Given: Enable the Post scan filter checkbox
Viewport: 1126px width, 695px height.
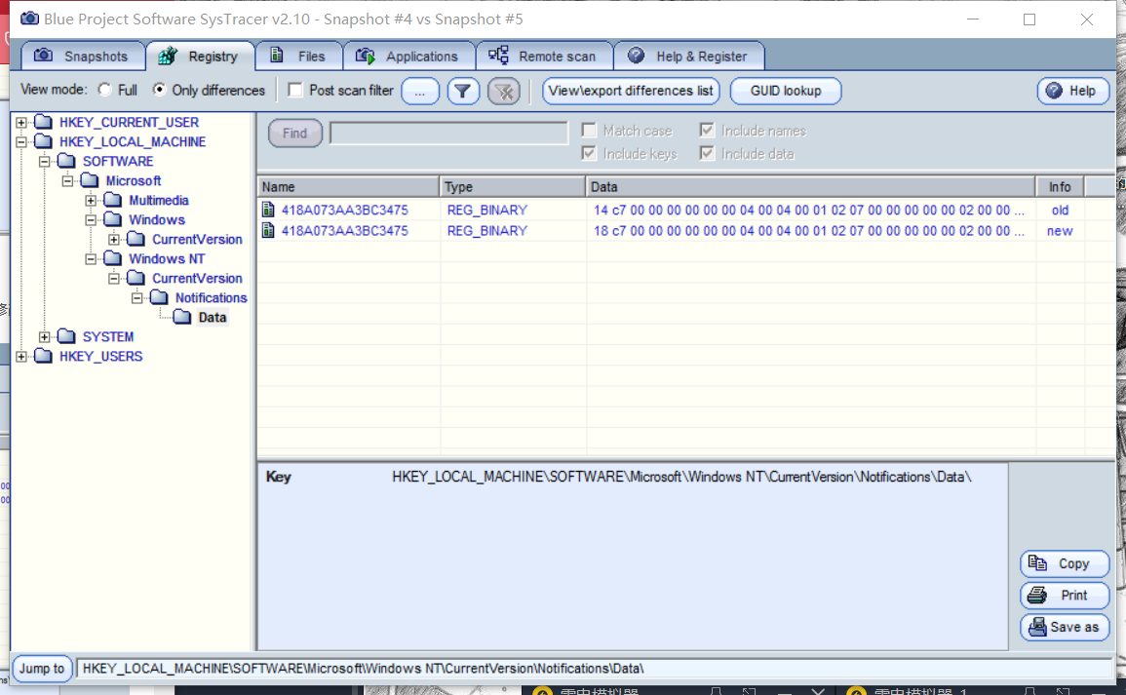Looking at the screenshot, I should (x=295, y=90).
